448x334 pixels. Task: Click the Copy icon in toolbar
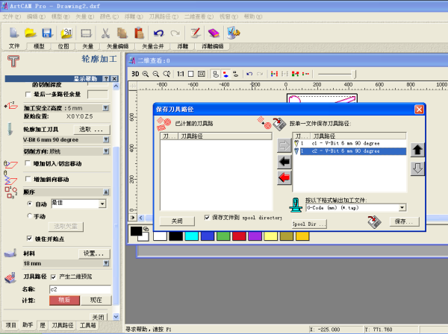(122, 33)
